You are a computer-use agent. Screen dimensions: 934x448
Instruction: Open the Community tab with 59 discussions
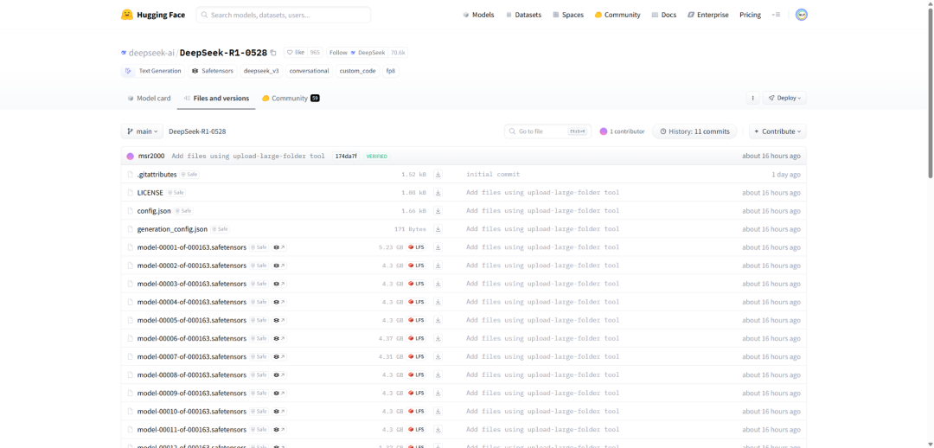point(291,99)
